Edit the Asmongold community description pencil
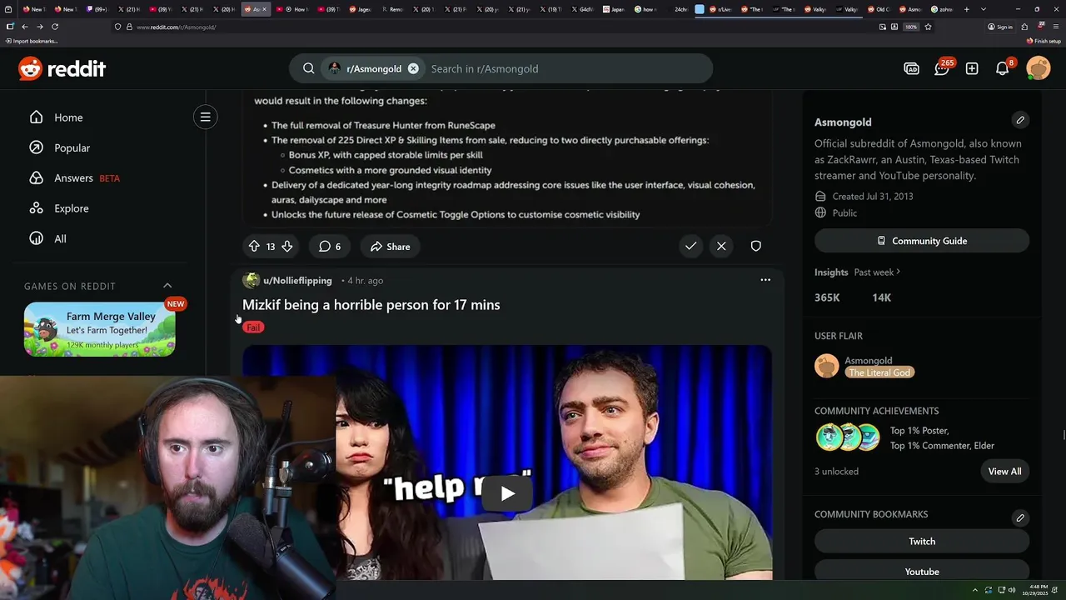The height and width of the screenshot is (600, 1066). (x=1020, y=120)
